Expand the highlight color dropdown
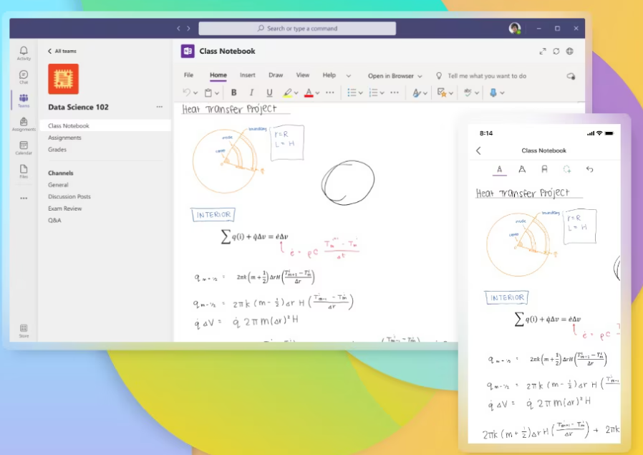Screen dimensions: 643x455 point(296,93)
